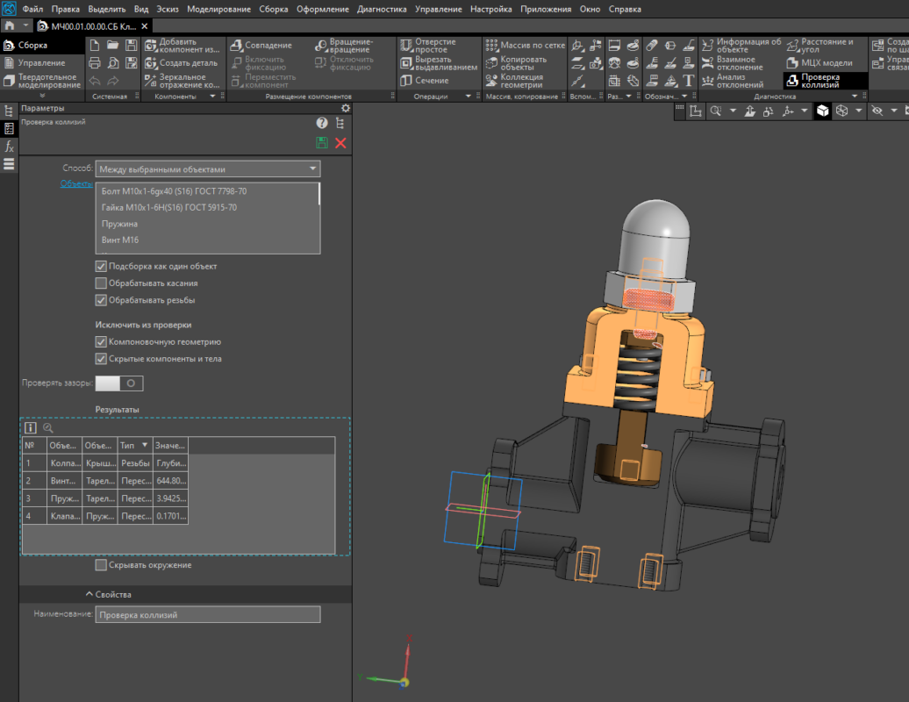Open help via question mark icon
The width and height of the screenshot is (909, 702).
click(322, 123)
